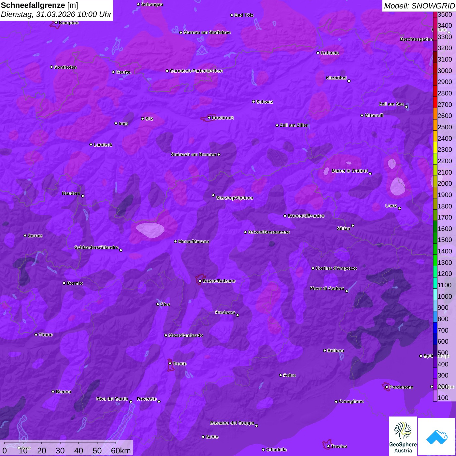Click the 'Cittadella' label

pos(276,449)
